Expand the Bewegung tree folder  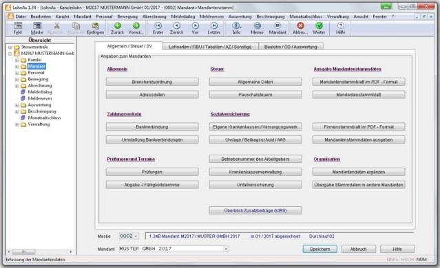point(17,79)
